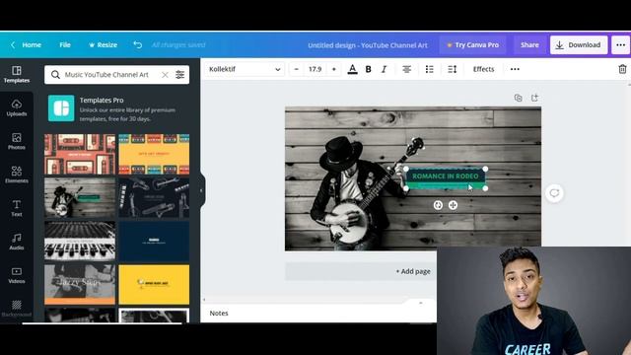Open the text color picker

[x=352, y=69]
